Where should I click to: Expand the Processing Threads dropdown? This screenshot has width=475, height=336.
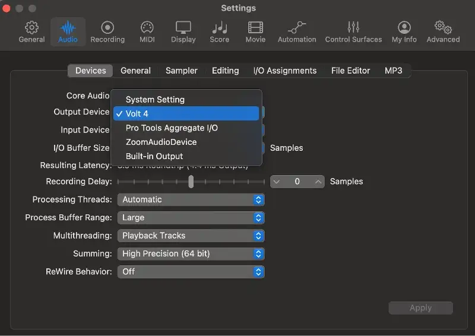tap(191, 200)
